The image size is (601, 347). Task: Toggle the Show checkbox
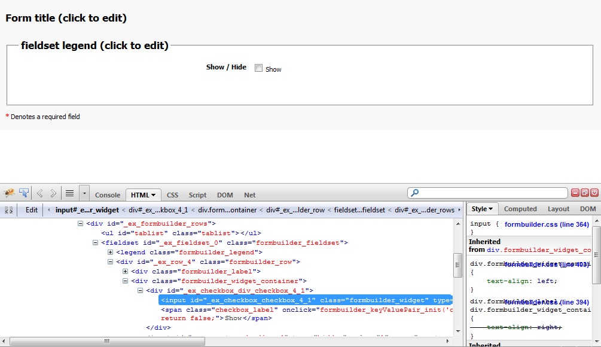(259, 68)
